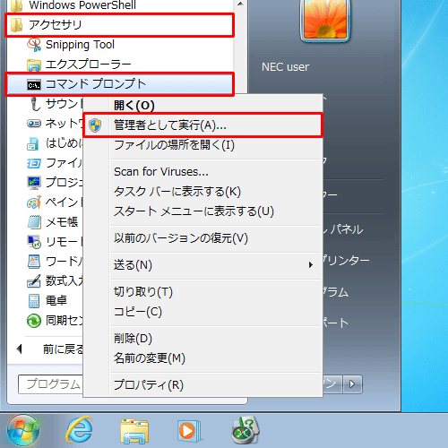This screenshot has width=448, height=448.
Task: Click the 前に戻る back arrow
Action: (20, 349)
